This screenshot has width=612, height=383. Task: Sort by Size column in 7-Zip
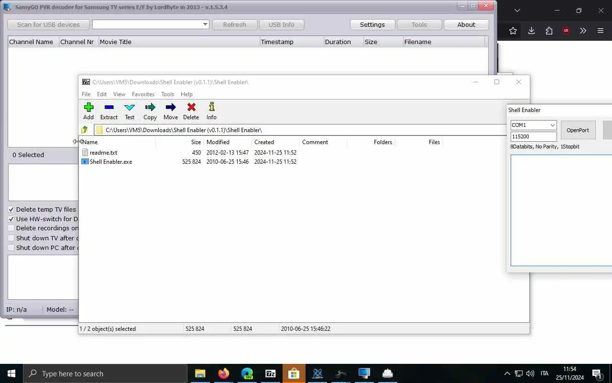click(180, 142)
